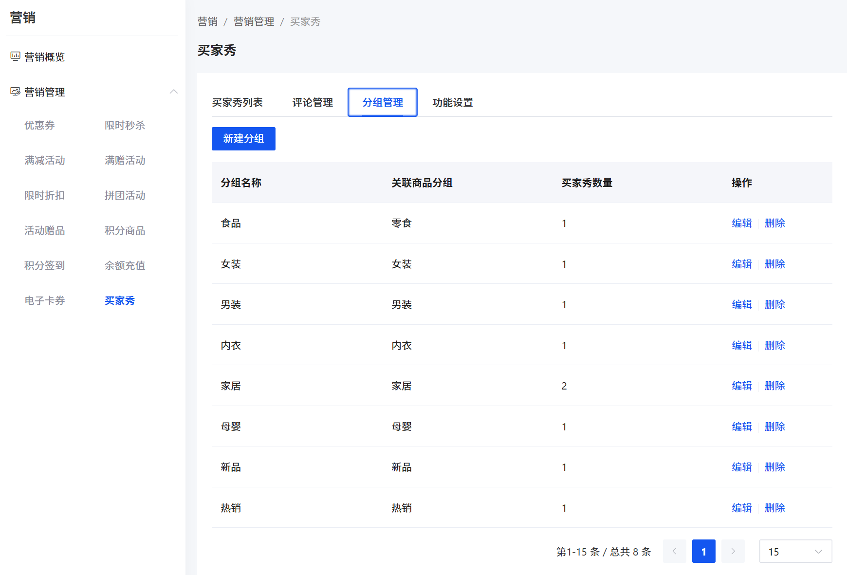Edit the 食品 group row
The height and width of the screenshot is (575, 847).
741,223
